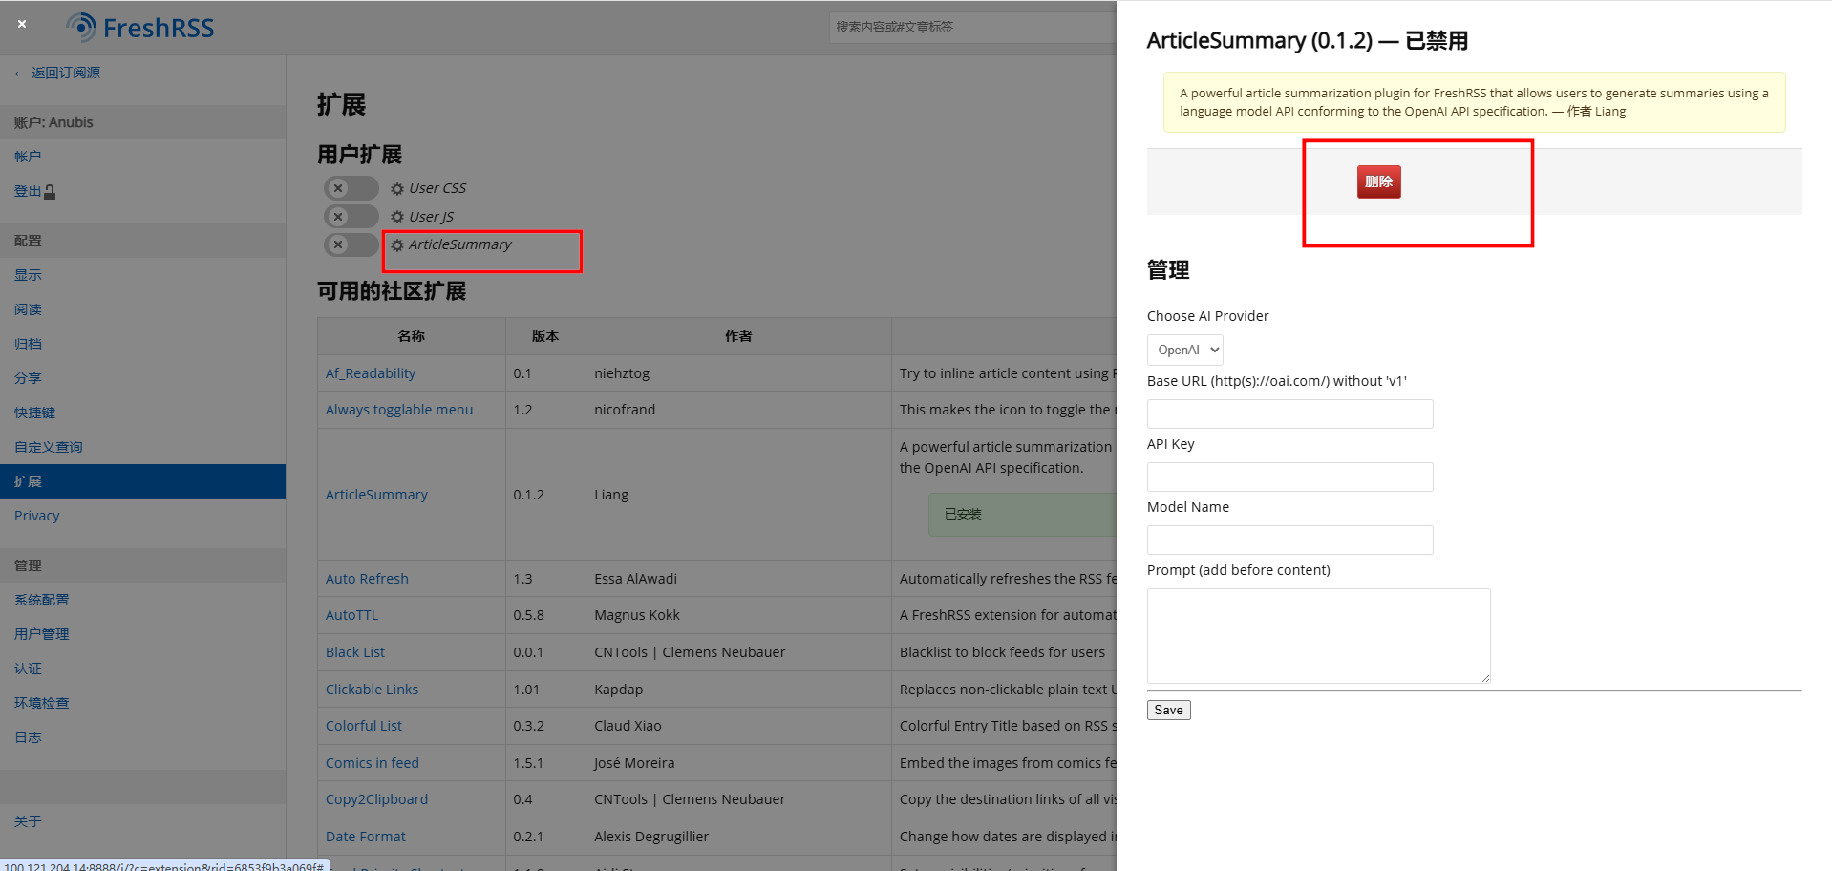
Task: Open ArticleSummary link in community table
Action: (x=376, y=495)
